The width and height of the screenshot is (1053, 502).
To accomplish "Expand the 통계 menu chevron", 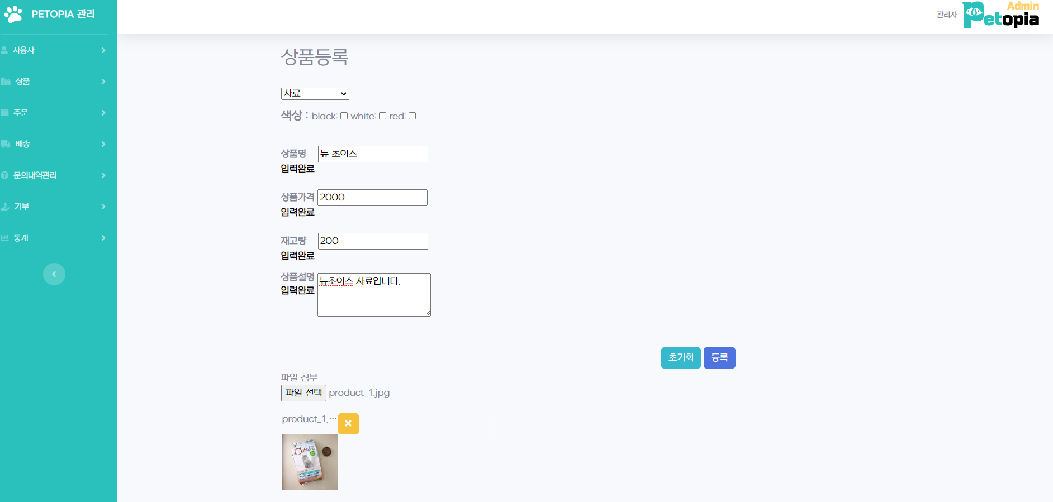I will [x=103, y=238].
